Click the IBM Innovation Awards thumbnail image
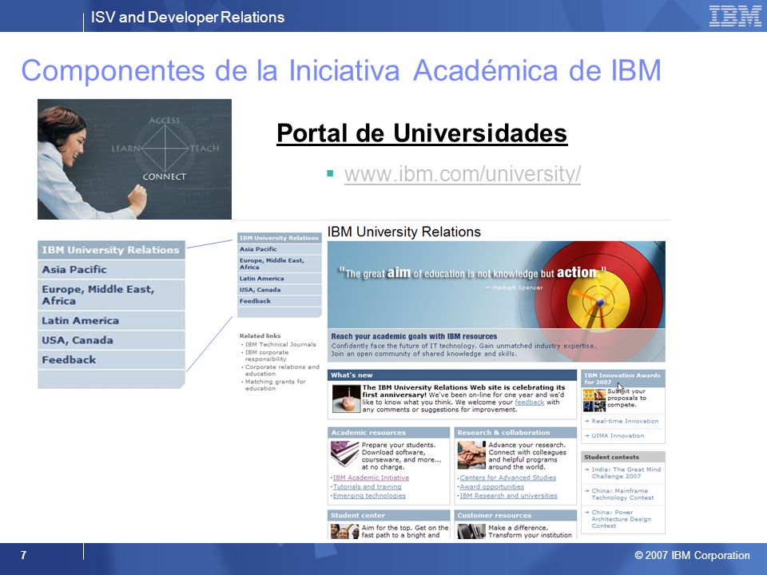767x575 pixels. pyautogui.click(x=594, y=400)
